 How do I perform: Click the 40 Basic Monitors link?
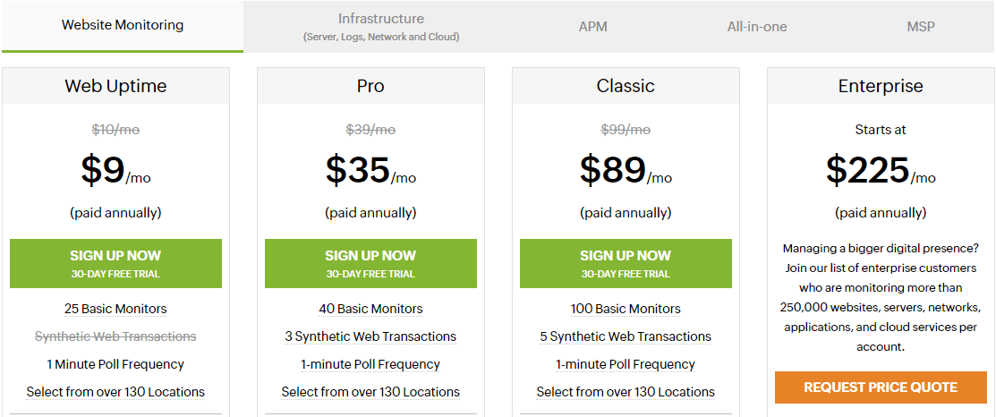pos(370,309)
